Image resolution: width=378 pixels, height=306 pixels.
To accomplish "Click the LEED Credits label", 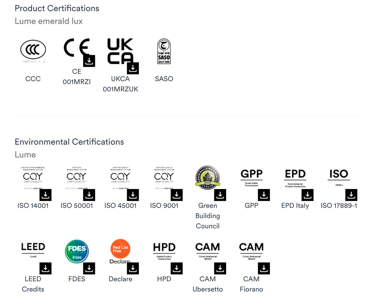I will click(33, 284).
